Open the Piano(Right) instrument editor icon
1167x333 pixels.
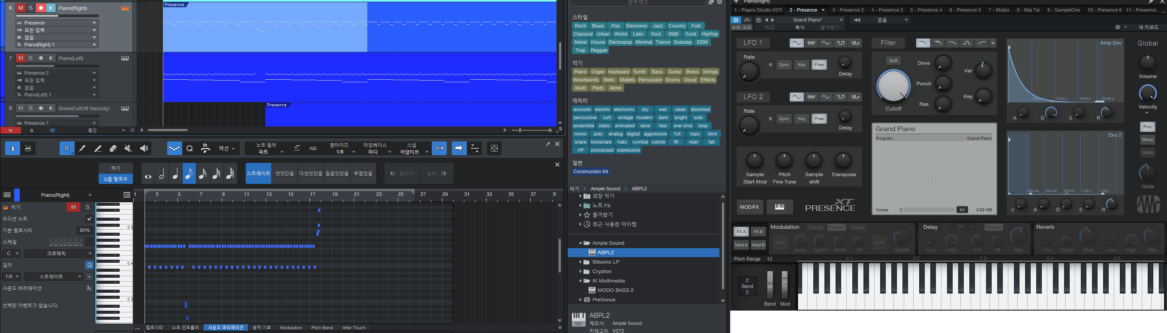point(125,8)
